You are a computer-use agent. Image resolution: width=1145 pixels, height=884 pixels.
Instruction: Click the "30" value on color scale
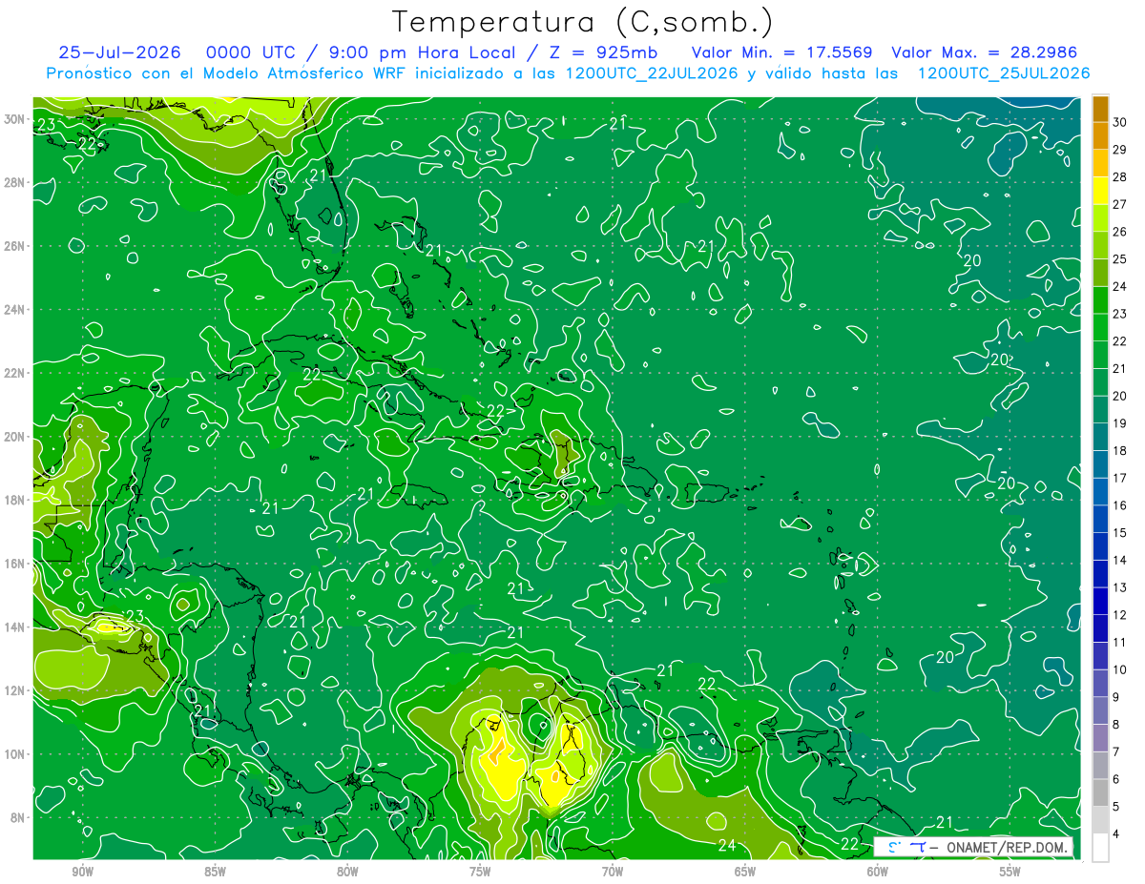point(1120,122)
